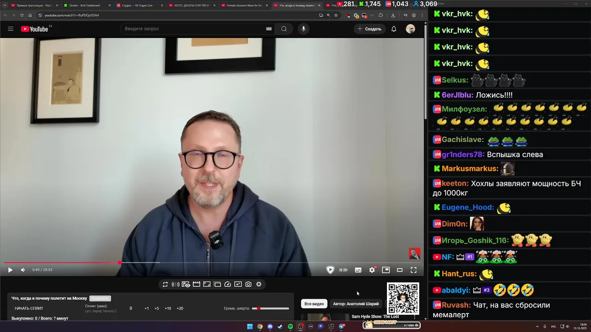Seek on the red video progress bar

coord(212,263)
